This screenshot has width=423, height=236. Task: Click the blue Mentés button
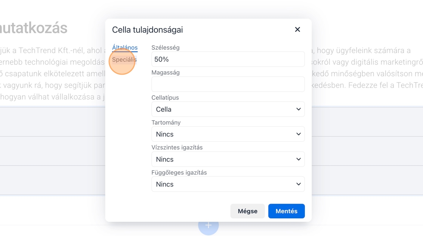(x=286, y=211)
